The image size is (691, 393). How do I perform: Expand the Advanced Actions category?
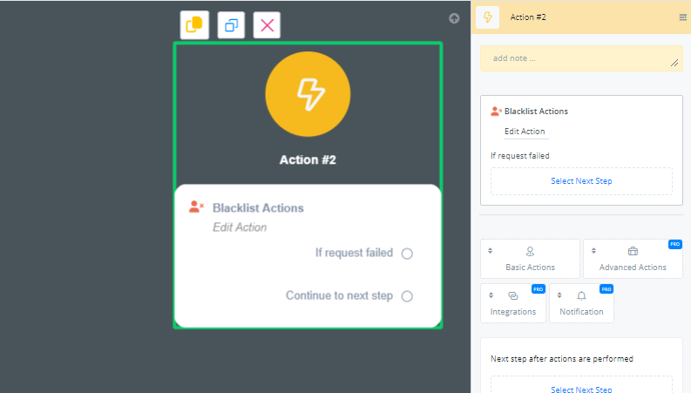point(633,259)
